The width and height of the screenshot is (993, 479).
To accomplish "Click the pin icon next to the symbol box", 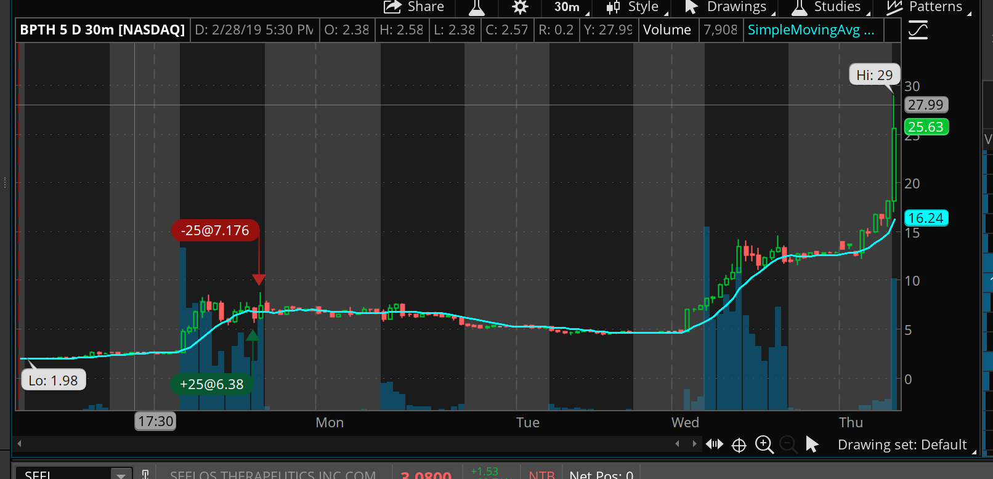I will 145,474.
